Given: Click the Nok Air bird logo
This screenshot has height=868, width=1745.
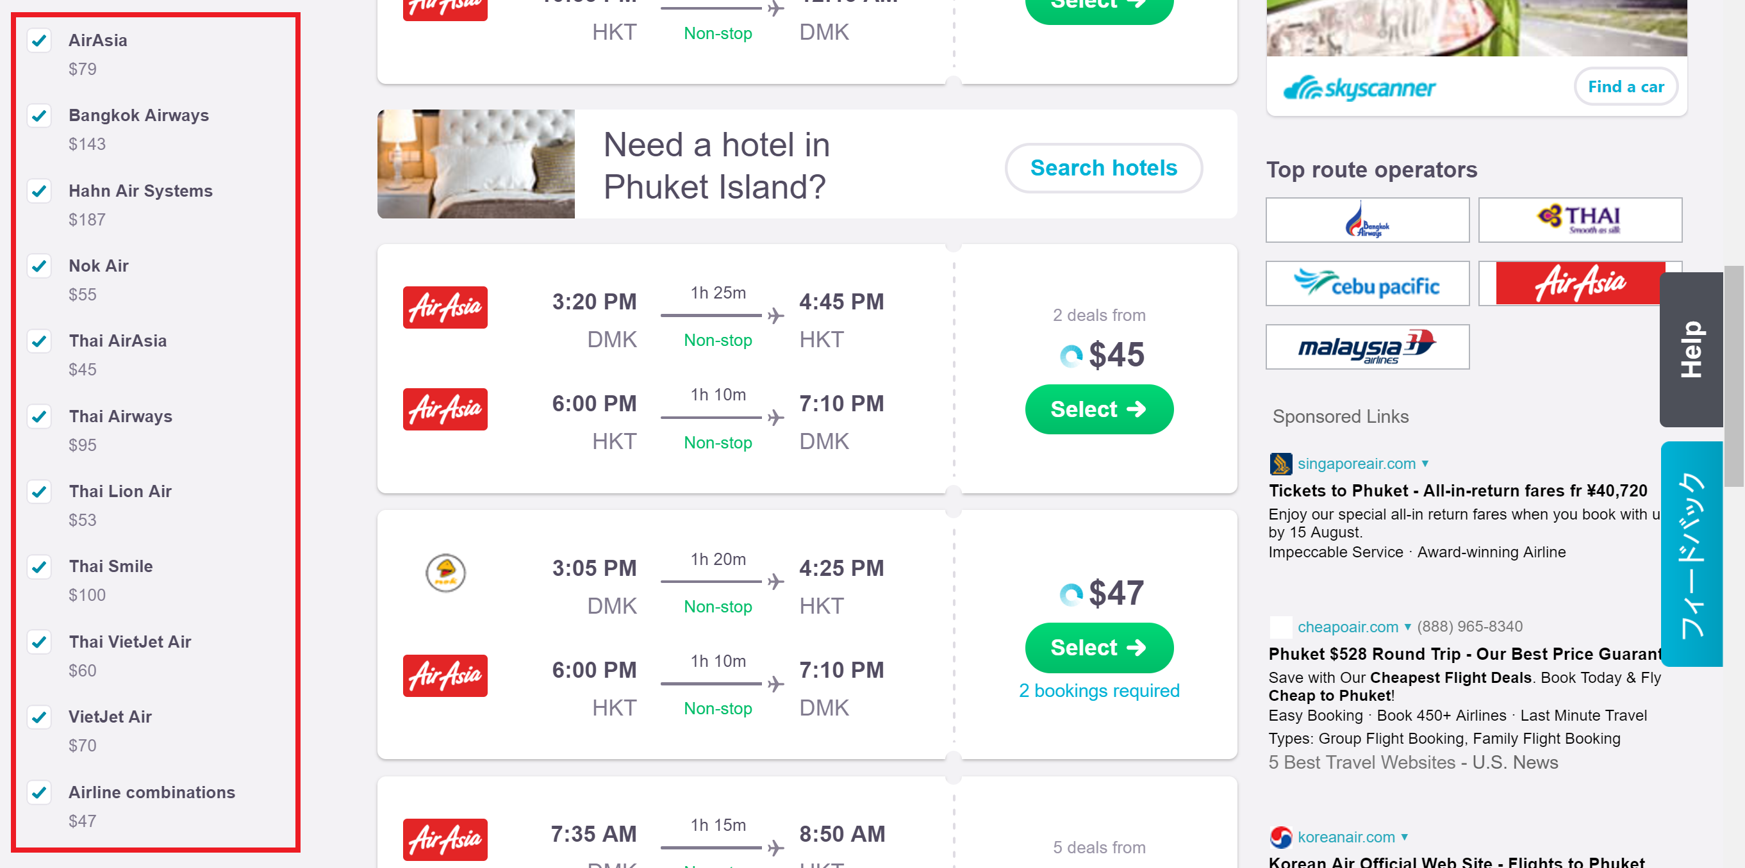Looking at the screenshot, I should (x=445, y=573).
